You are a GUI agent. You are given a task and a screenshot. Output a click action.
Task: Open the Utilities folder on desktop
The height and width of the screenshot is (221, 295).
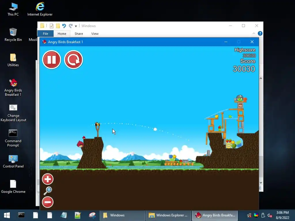[13, 60]
